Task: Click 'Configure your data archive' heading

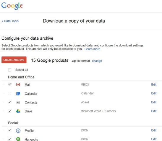Action: (27, 38)
